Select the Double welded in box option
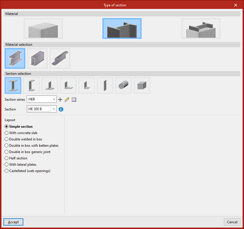 (23, 139)
